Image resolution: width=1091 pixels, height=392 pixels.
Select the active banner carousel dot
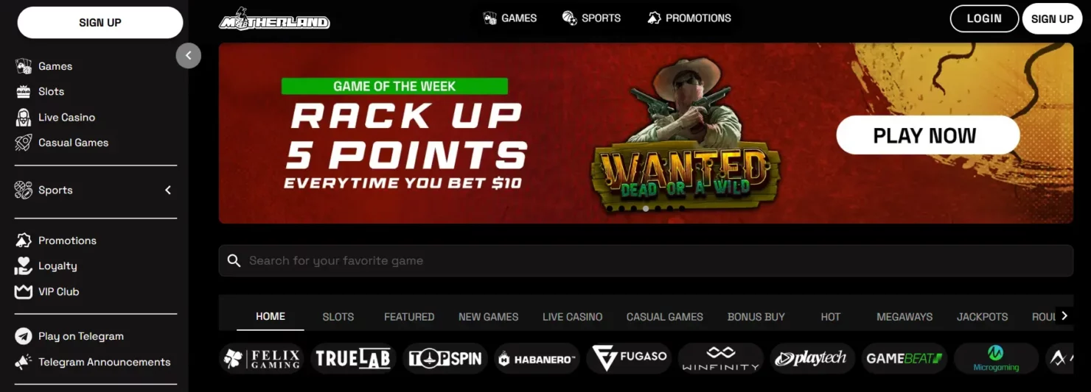646,209
